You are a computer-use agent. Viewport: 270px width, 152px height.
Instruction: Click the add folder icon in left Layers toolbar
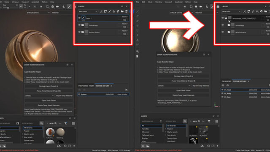tap(122, 11)
